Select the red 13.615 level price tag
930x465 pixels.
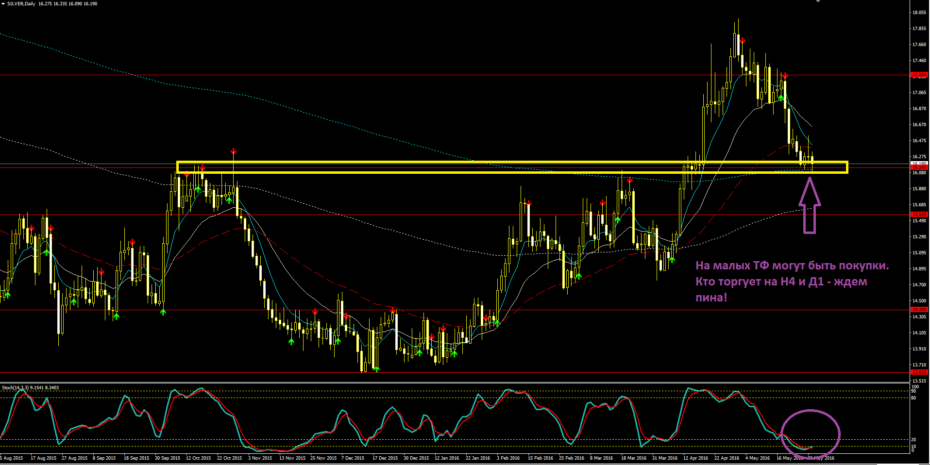(920, 372)
